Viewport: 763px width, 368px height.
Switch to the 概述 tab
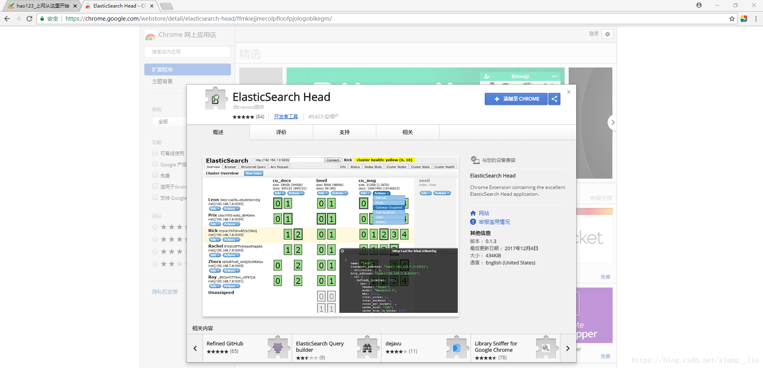218,132
